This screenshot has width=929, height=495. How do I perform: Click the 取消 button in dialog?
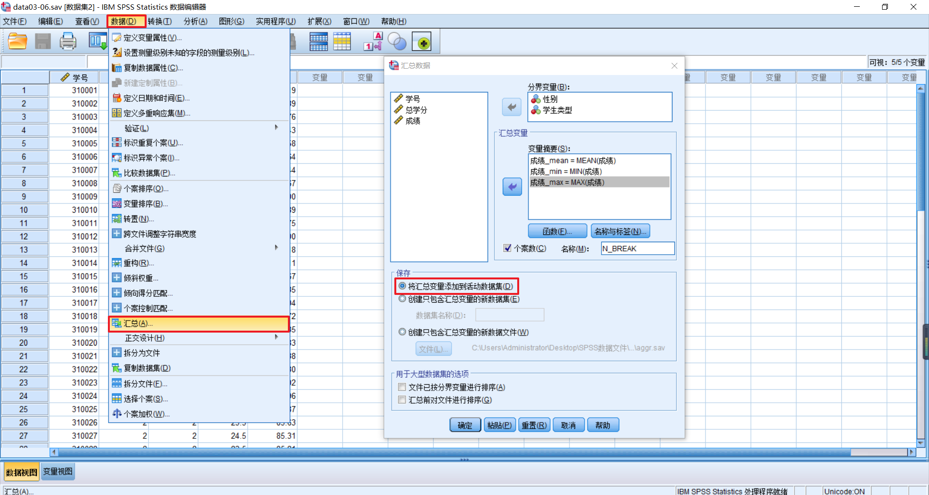click(x=569, y=425)
